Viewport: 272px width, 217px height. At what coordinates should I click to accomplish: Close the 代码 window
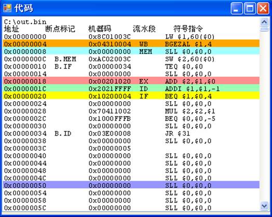(x=263, y=8)
